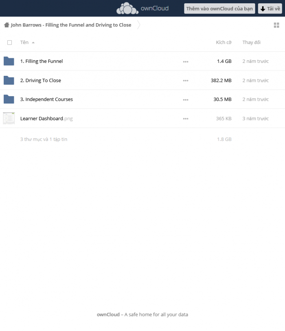Sort by Thay đổi column header

[x=251, y=42]
